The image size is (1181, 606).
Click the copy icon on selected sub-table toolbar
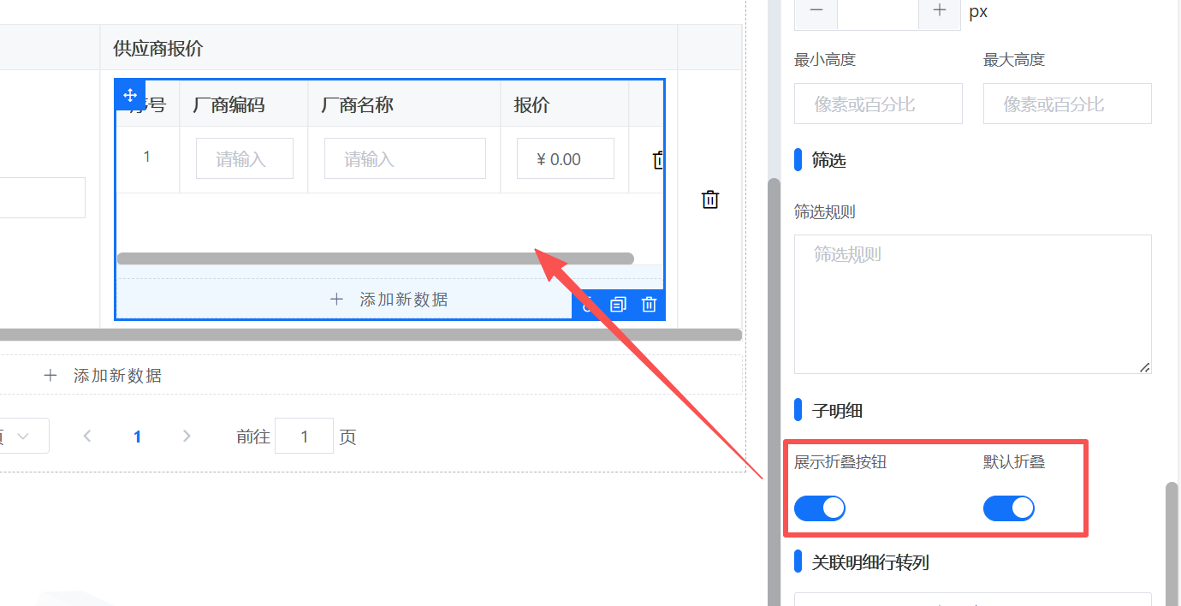pos(618,305)
